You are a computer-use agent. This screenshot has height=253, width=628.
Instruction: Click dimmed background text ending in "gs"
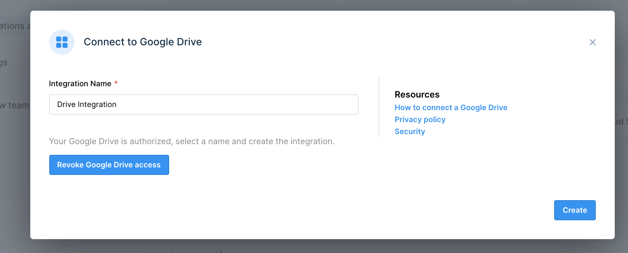click(x=4, y=63)
